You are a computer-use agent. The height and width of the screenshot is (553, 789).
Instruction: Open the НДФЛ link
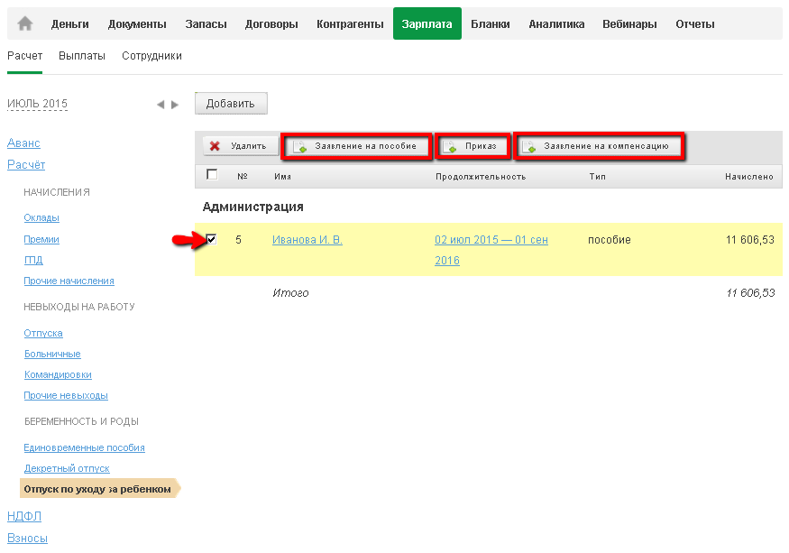click(24, 516)
